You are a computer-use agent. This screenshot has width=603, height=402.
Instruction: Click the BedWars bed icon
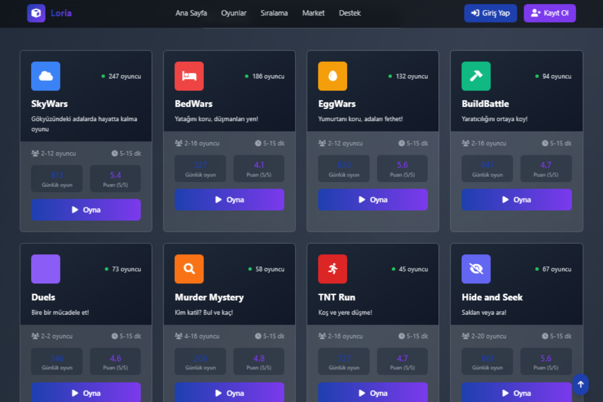tap(189, 76)
